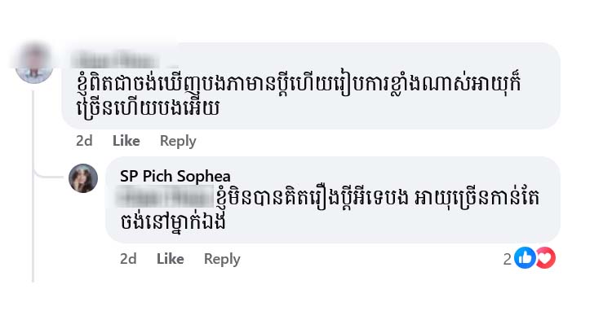Click the reply text ចង់នៅម្នាក់ឯង
Image resolution: width=612 pixels, height=320 pixels.
coord(173,222)
